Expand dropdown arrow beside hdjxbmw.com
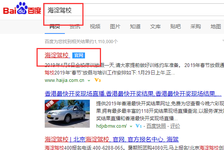The width and height of the screenshot is (224, 150). coord(131,126)
